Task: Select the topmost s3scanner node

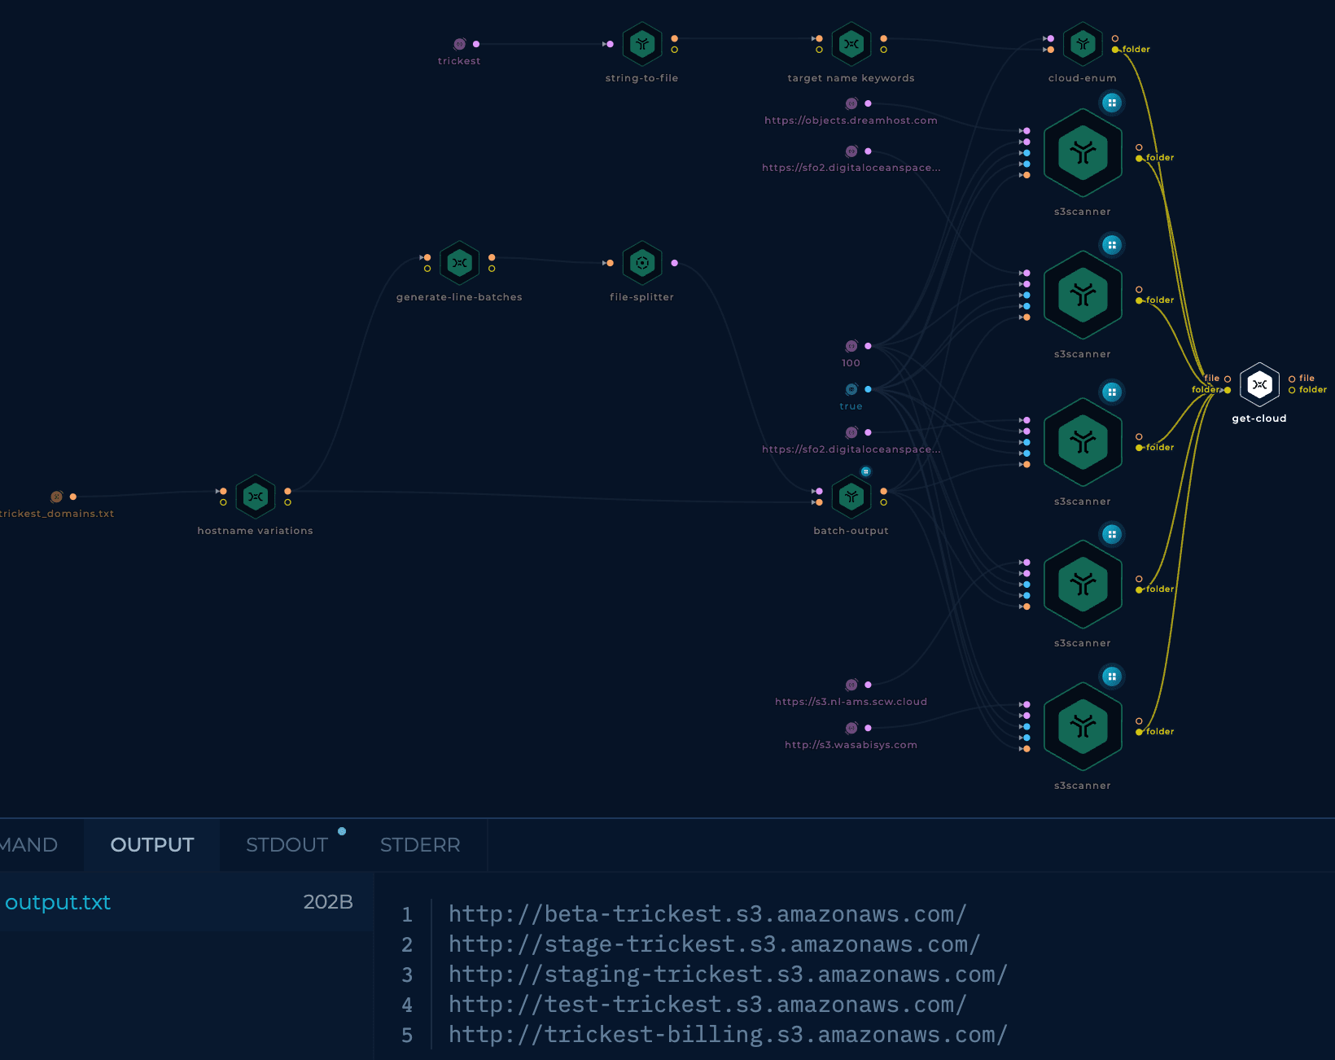Action: point(1083,153)
